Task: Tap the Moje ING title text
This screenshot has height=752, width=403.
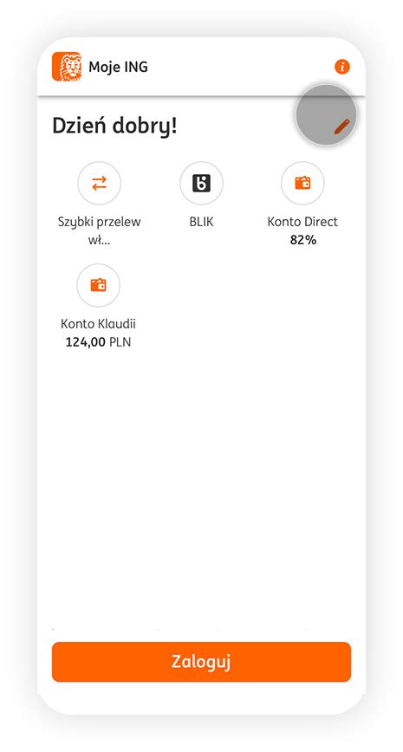Action: (x=118, y=68)
